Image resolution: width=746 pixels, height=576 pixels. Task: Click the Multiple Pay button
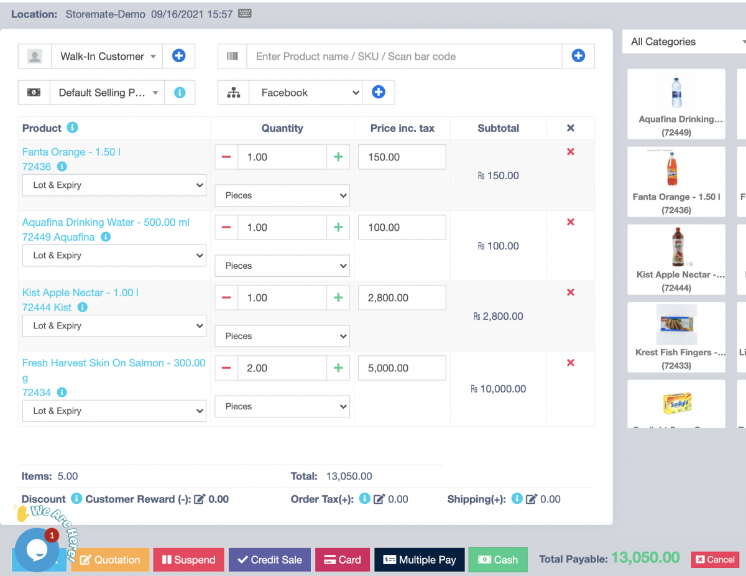[x=420, y=560]
